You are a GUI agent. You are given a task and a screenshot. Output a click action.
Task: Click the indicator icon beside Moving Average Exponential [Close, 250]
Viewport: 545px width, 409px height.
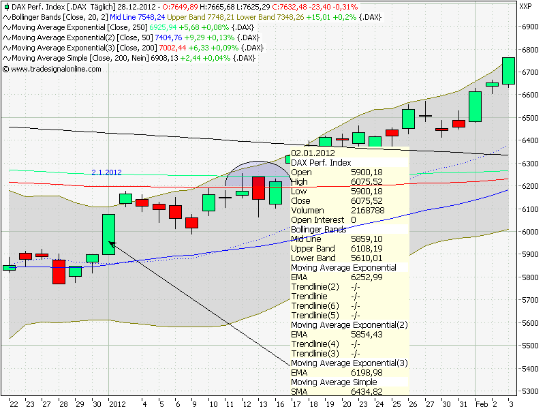point(7,27)
